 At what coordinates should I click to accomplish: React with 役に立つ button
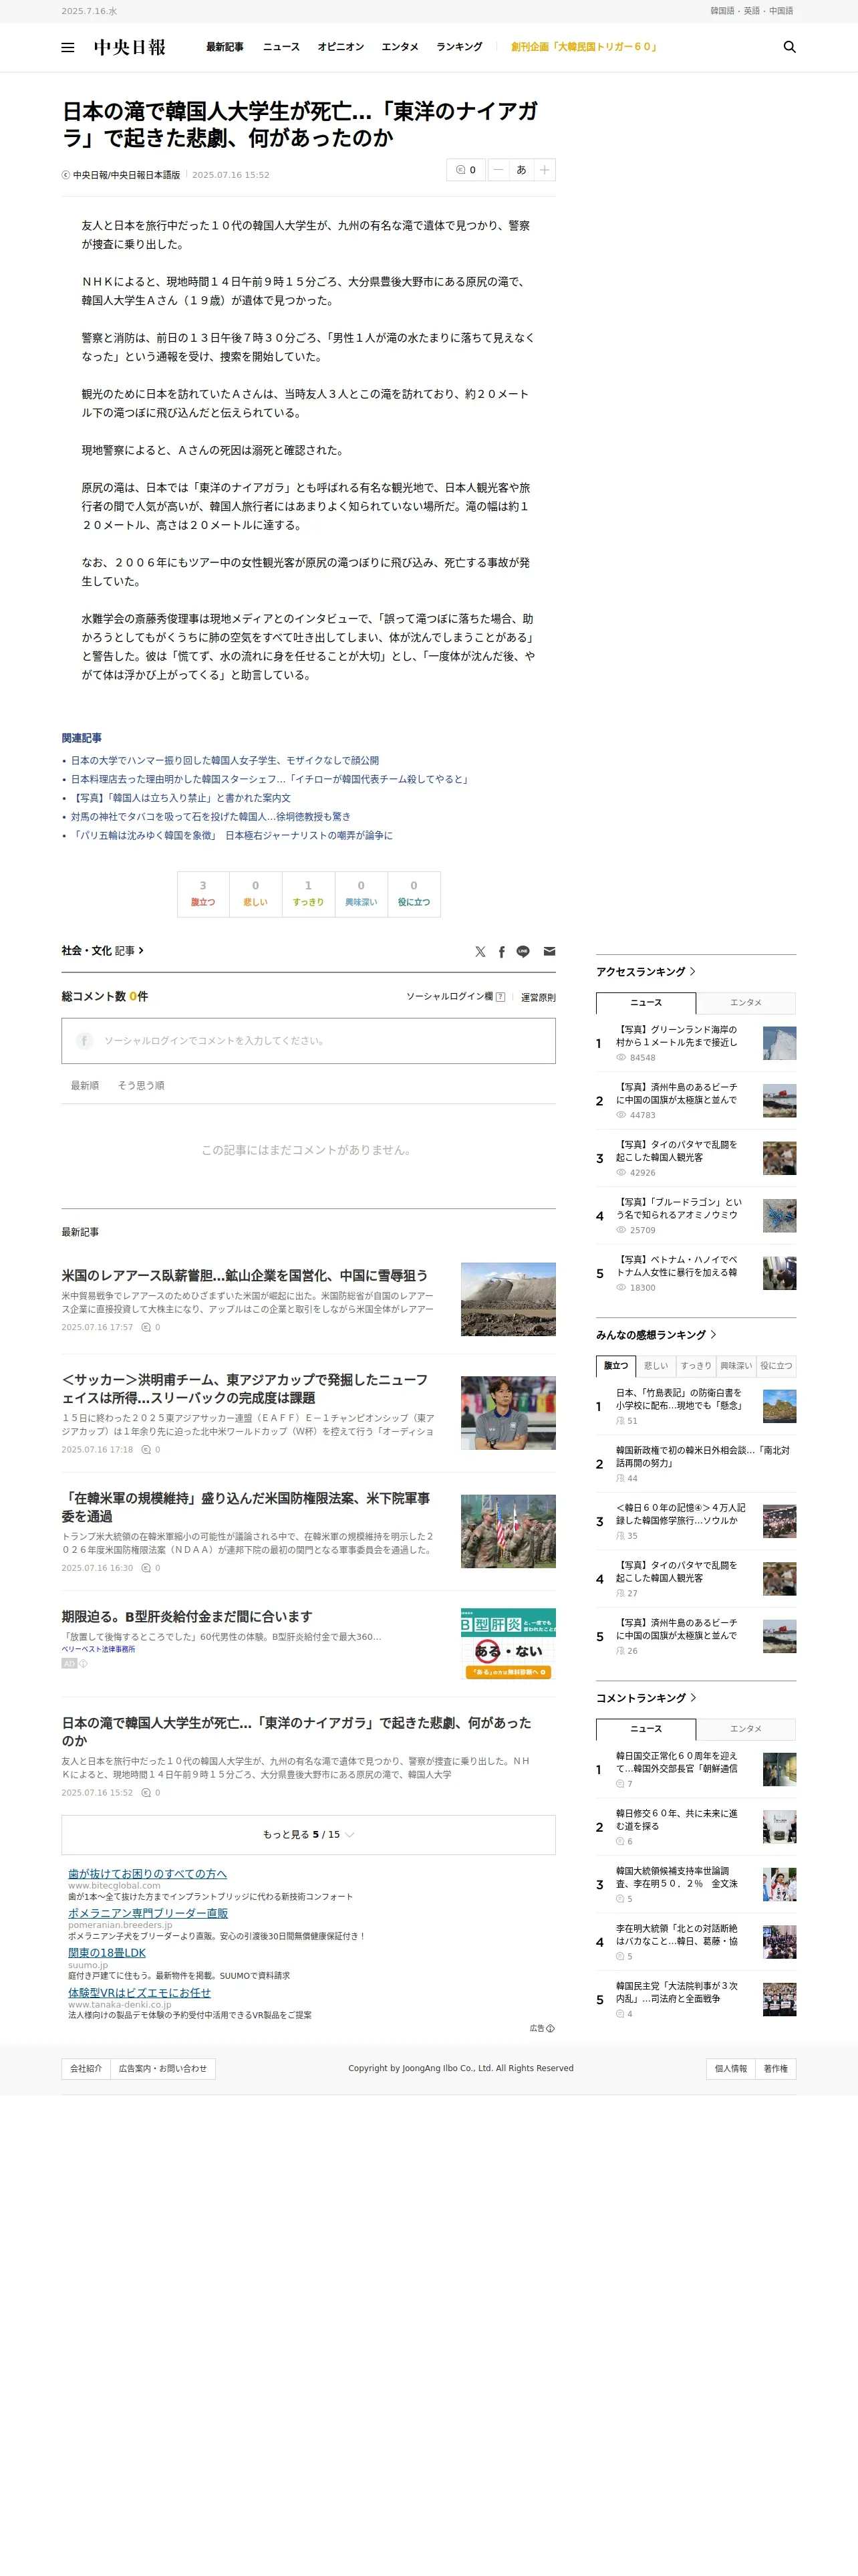(x=414, y=894)
